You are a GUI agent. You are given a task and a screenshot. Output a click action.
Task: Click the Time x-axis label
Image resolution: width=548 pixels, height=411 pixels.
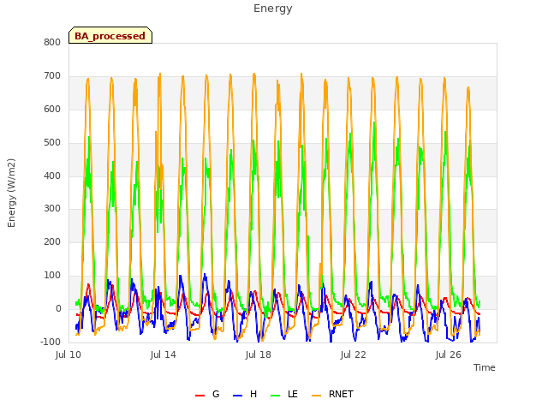click(x=485, y=367)
